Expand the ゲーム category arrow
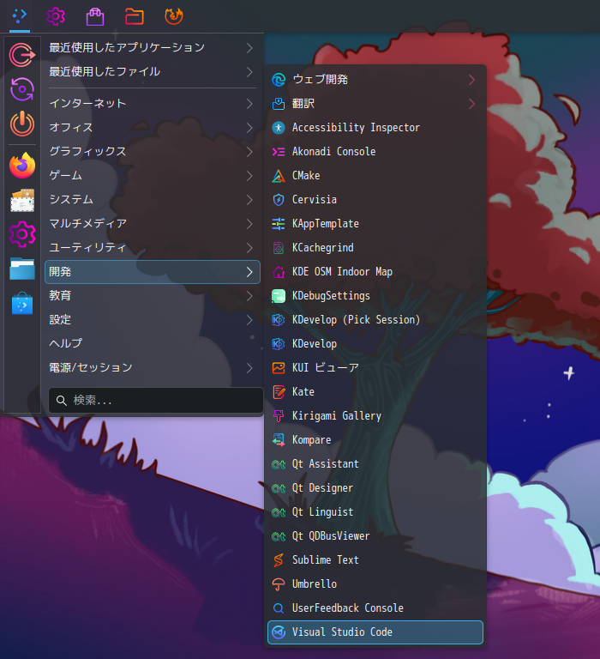The height and width of the screenshot is (659, 600). coord(249,176)
